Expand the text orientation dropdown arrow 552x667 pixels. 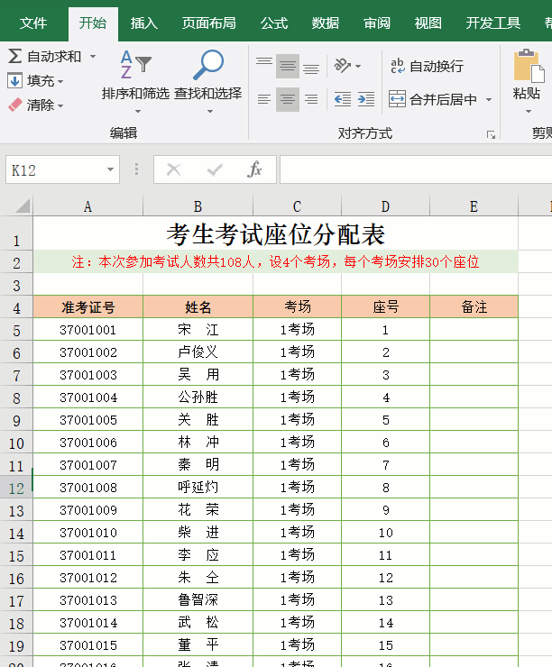pos(358,67)
